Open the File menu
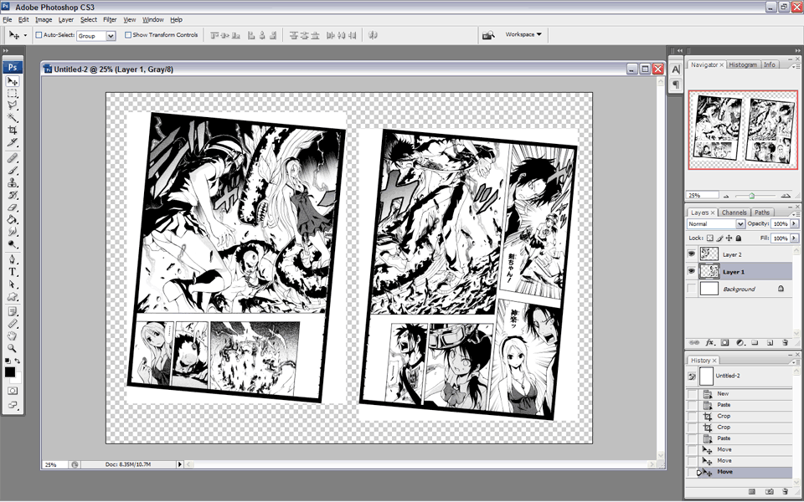Screen dimensions: 804x502 pos(8,19)
